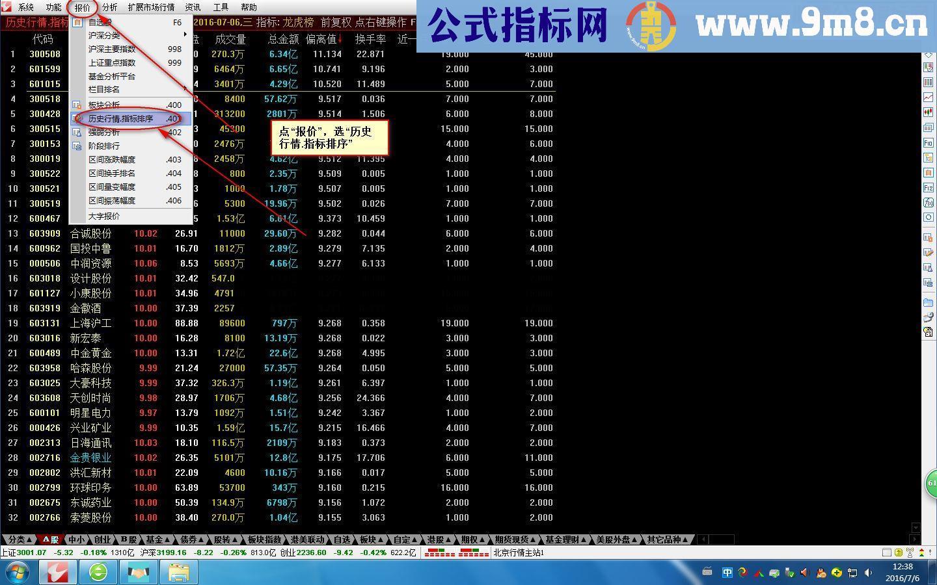Open the f(x) formula icon in sidebar

929,203
